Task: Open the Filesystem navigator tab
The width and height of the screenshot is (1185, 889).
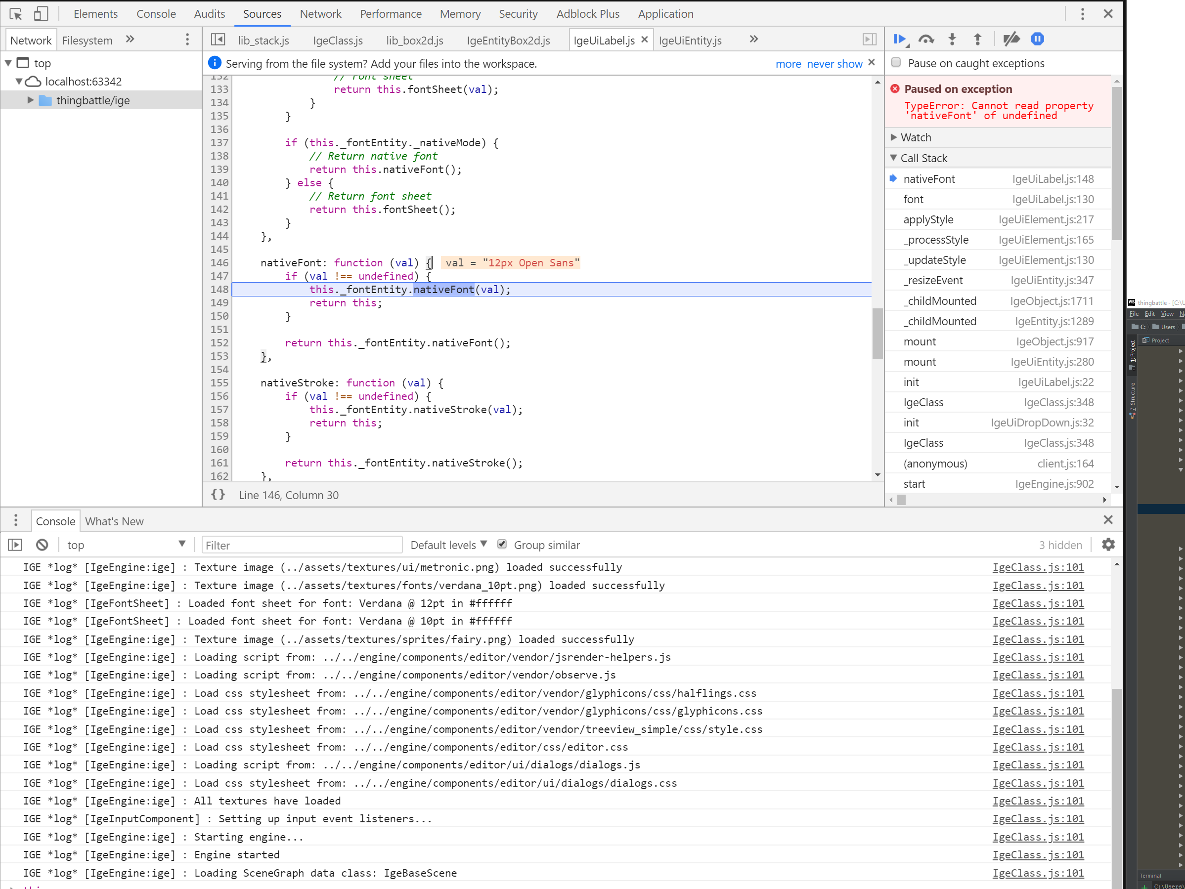Action: 87,40
